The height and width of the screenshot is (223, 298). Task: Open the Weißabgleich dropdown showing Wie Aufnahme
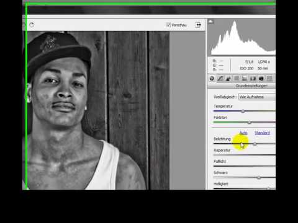tap(257, 97)
